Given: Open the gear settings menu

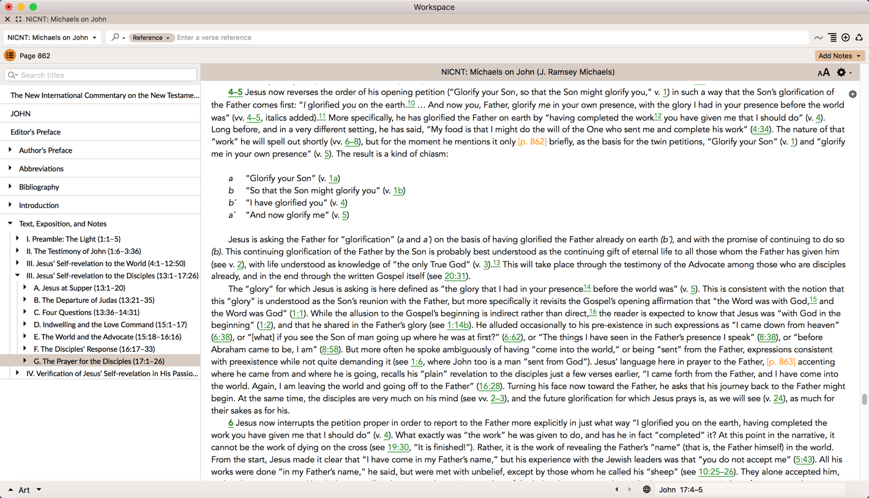Looking at the screenshot, I should tap(842, 73).
